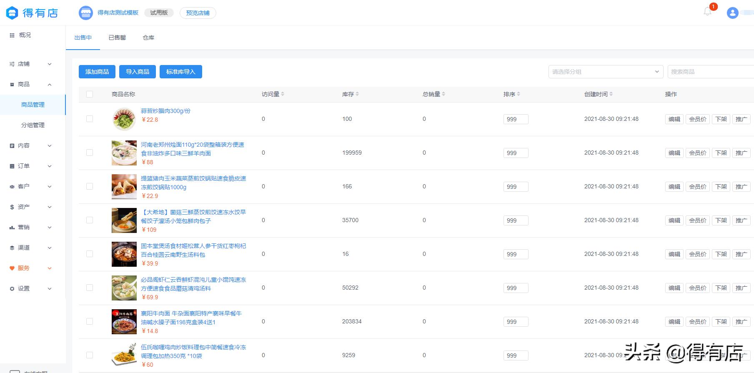The width and height of the screenshot is (754, 373).
Task: Click the 预览店铺 button
Action: click(198, 13)
